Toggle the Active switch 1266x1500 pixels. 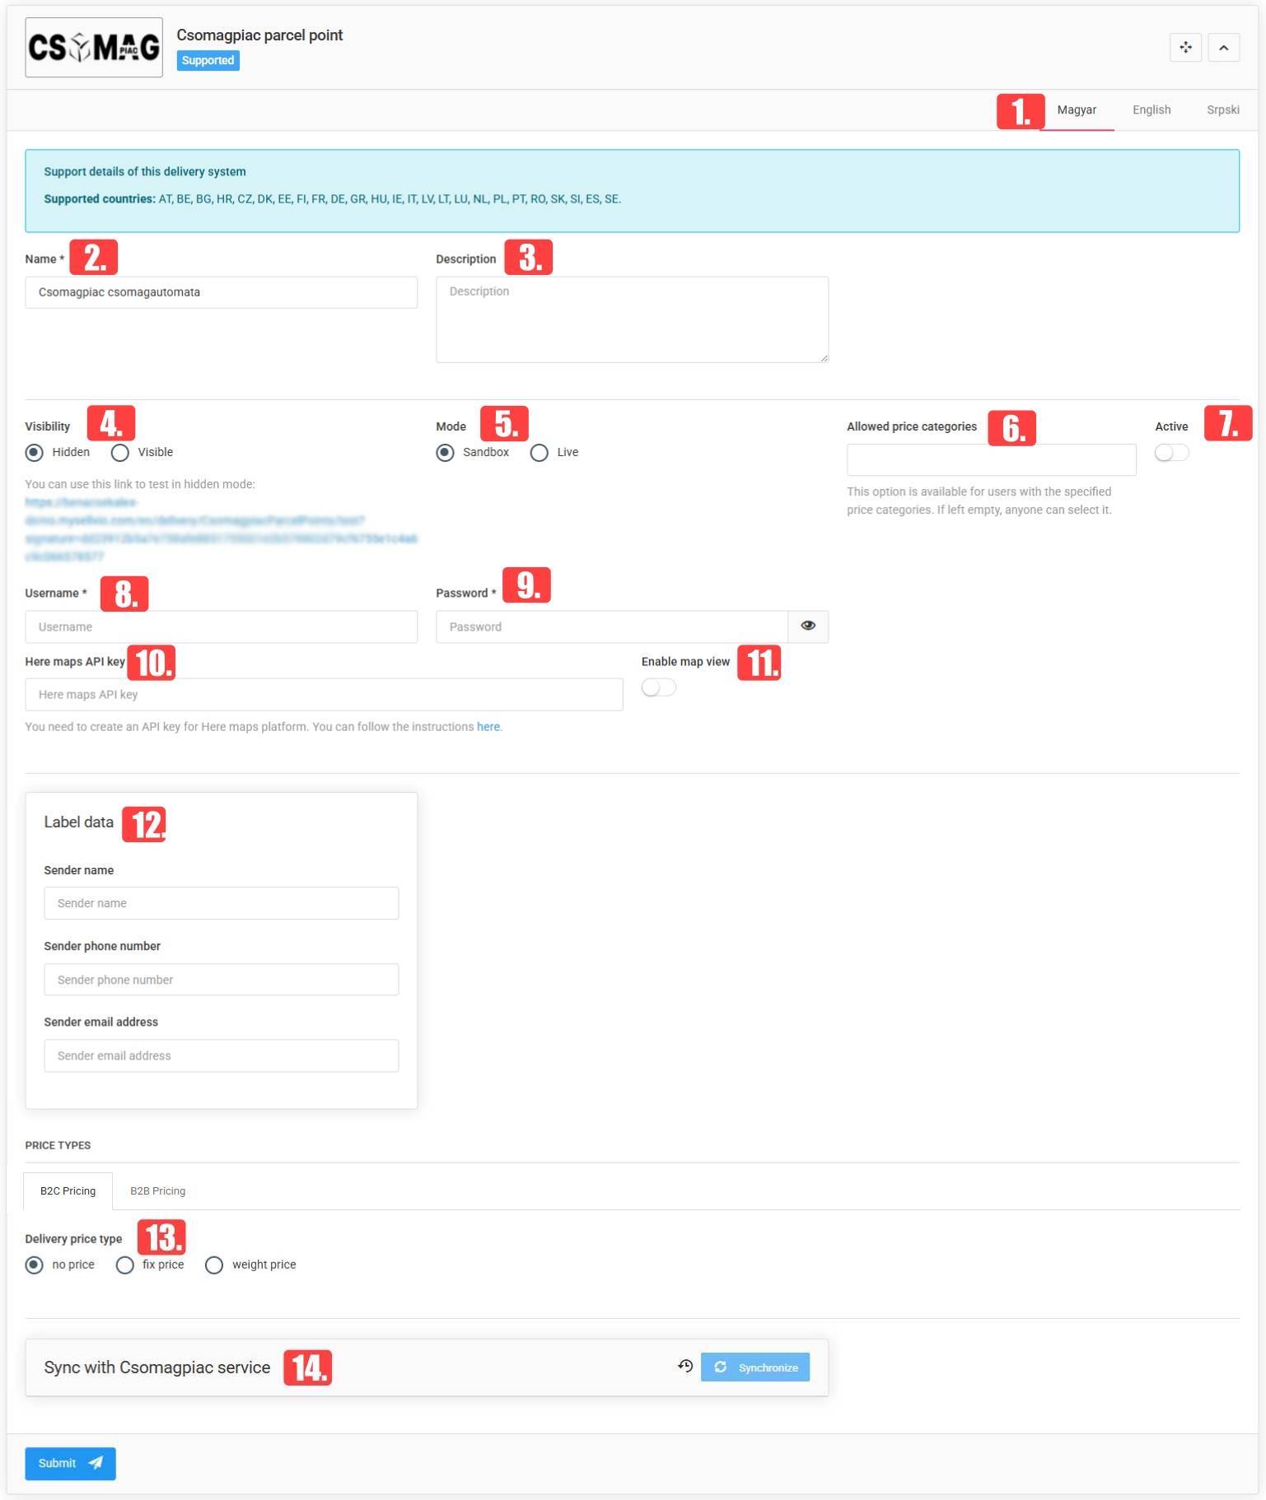(1171, 453)
